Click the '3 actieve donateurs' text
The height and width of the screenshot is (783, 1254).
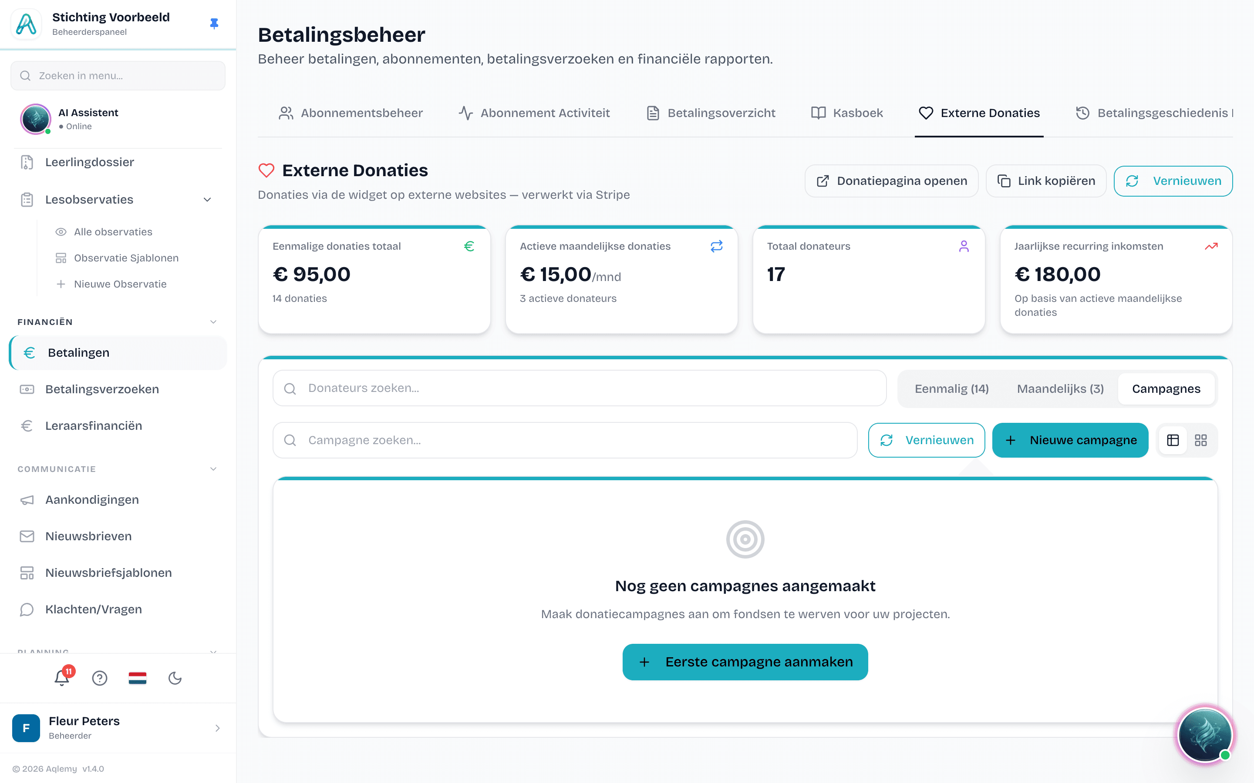point(568,298)
